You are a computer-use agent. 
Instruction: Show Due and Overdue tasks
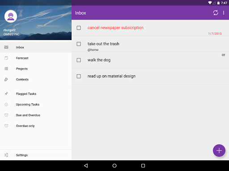(36, 115)
